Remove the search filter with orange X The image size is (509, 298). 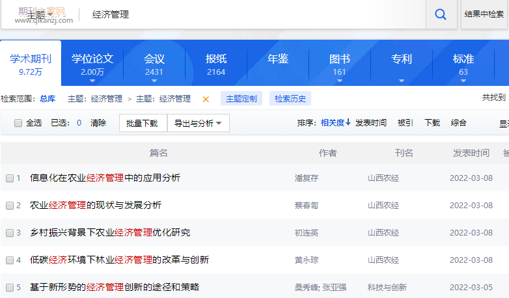[x=206, y=99]
